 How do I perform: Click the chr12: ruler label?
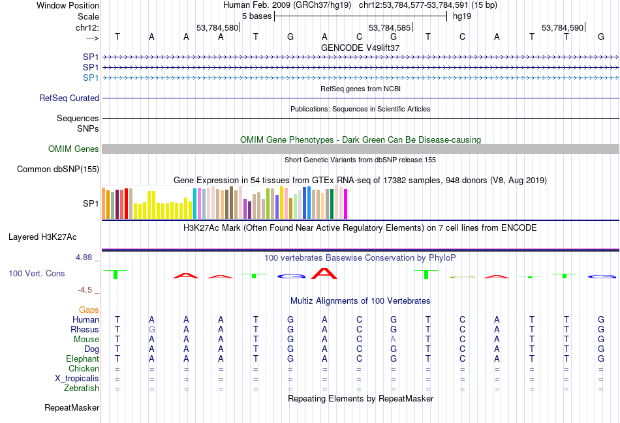pos(87,27)
